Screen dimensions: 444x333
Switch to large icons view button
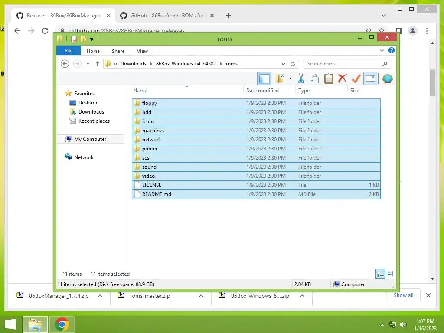click(390, 274)
